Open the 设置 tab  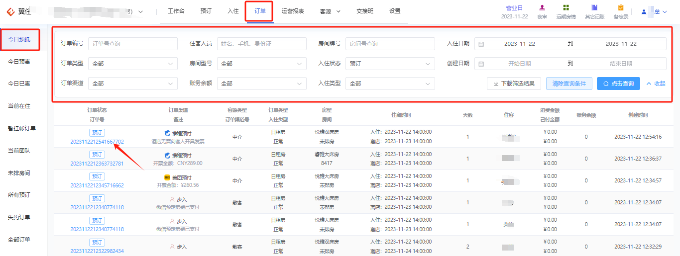[395, 11]
